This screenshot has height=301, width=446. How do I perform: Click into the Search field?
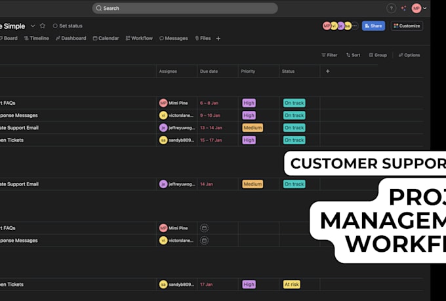[185, 9]
